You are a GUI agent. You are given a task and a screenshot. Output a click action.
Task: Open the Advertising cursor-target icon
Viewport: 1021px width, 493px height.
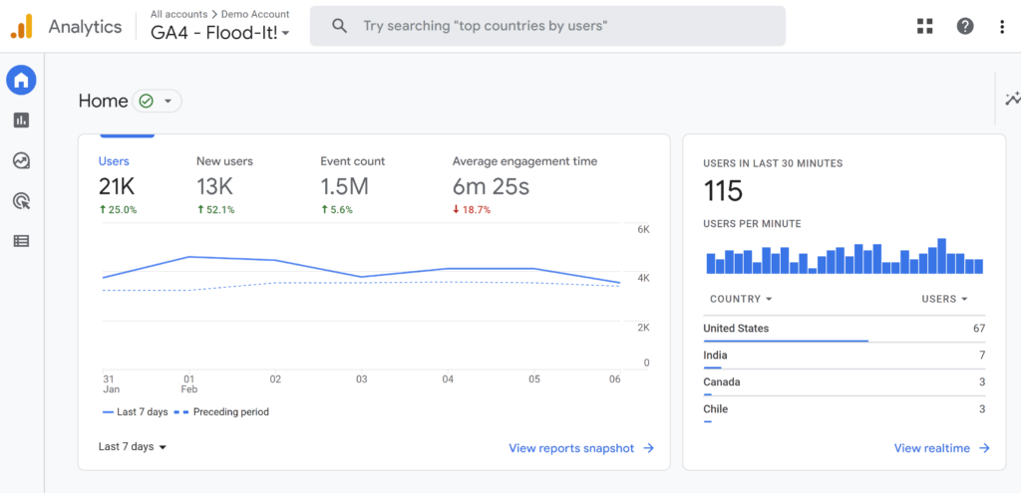(22, 201)
